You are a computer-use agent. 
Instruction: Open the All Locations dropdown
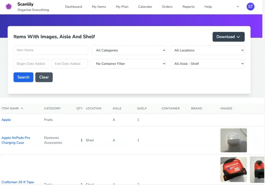(207, 50)
